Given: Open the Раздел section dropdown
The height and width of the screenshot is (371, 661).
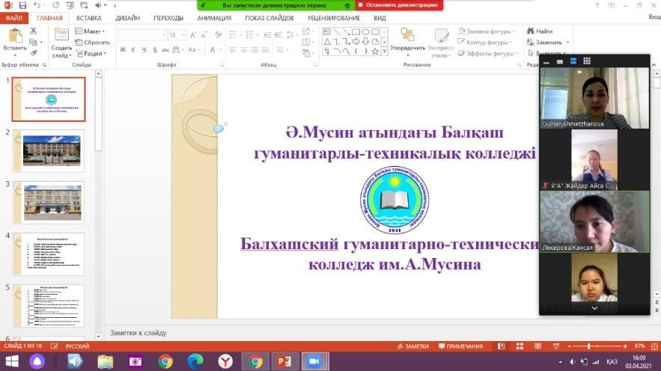Looking at the screenshot, I should click(x=91, y=54).
